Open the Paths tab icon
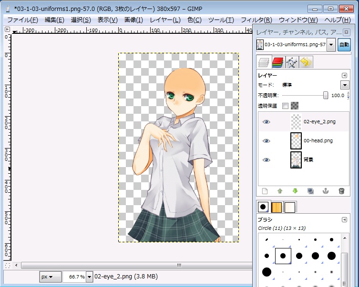This screenshot has height=287, width=359. (x=292, y=62)
